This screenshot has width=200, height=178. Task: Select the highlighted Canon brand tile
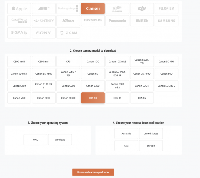[x=93, y=9]
